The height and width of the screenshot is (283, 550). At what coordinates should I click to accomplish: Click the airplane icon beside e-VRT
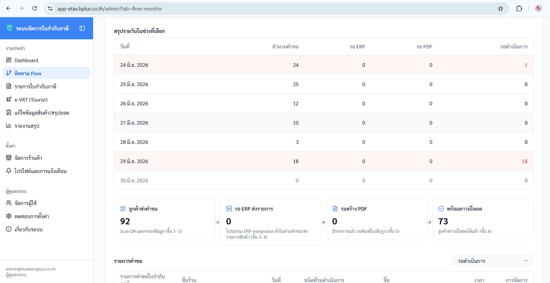[9, 99]
